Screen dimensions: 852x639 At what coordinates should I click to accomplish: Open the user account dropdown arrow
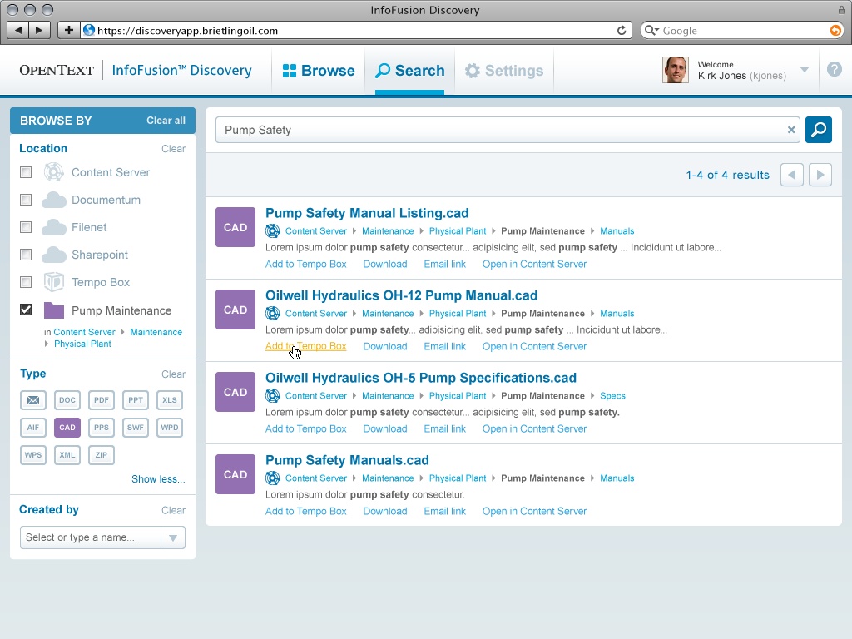pyautogui.click(x=805, y=70)
